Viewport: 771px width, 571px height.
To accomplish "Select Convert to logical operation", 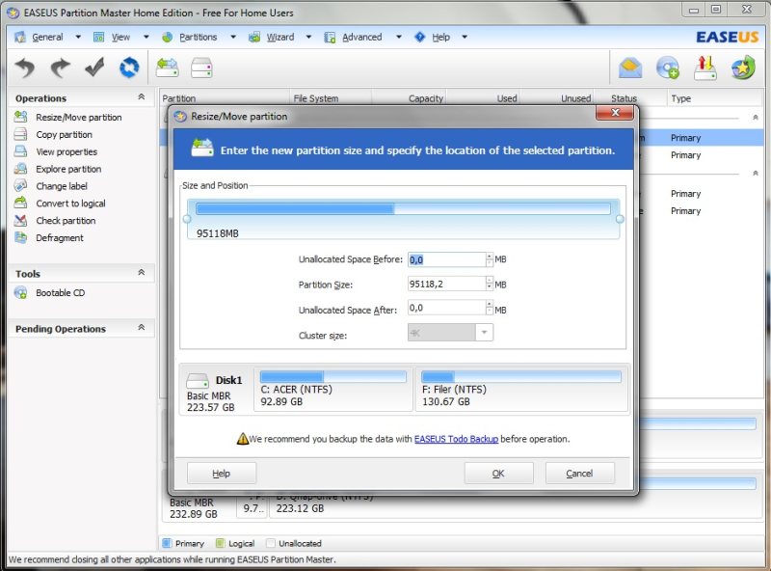I will point(70,204).
